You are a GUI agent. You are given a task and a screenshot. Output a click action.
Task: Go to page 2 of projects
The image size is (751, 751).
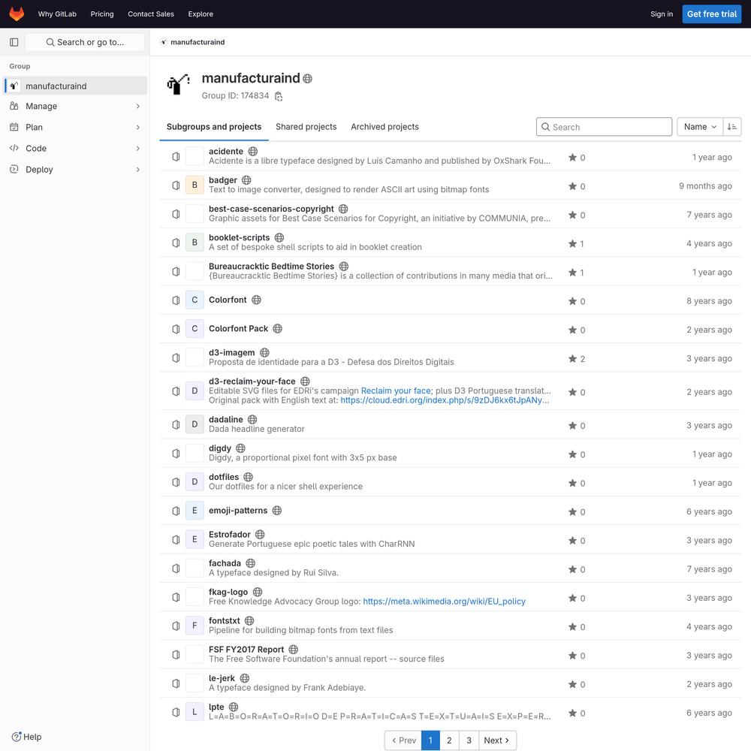[449, 740]
